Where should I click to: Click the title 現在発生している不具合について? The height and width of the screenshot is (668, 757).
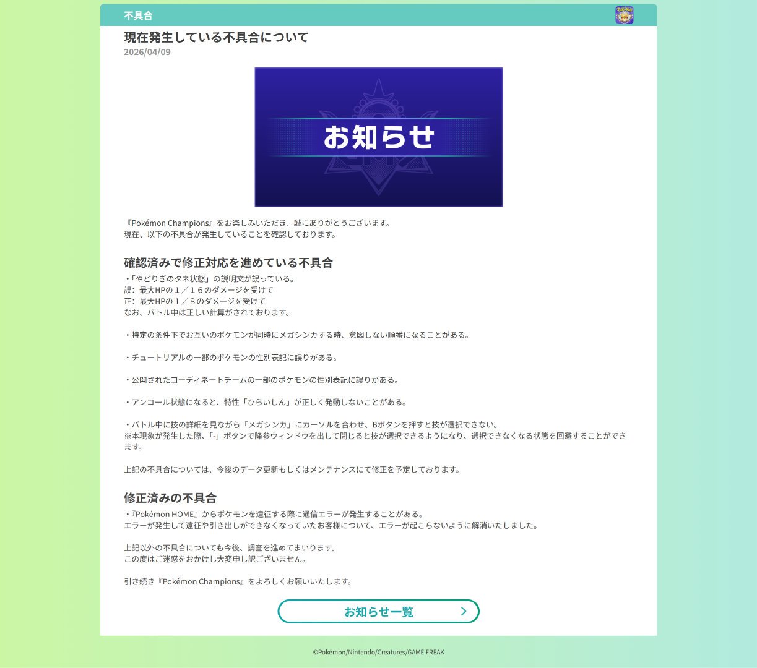[216, 37]
